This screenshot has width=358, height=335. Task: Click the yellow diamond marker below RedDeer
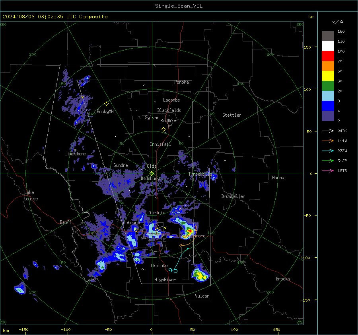tap(163, 129)
